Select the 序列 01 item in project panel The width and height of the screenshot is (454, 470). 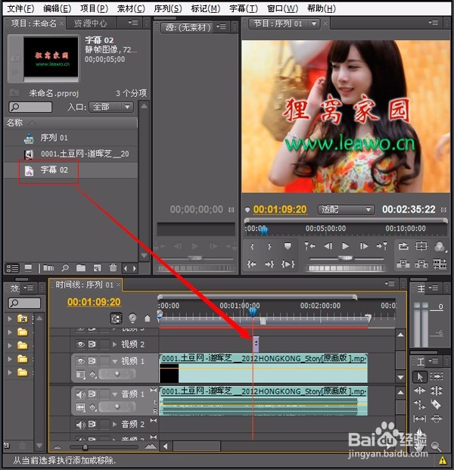(x=54, y=138)
